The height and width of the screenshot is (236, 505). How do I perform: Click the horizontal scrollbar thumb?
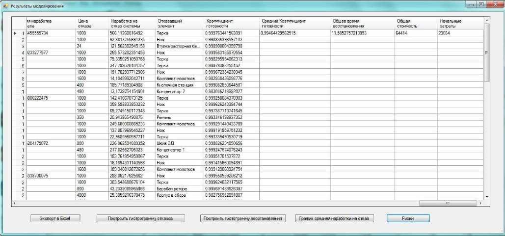(448, 203)
